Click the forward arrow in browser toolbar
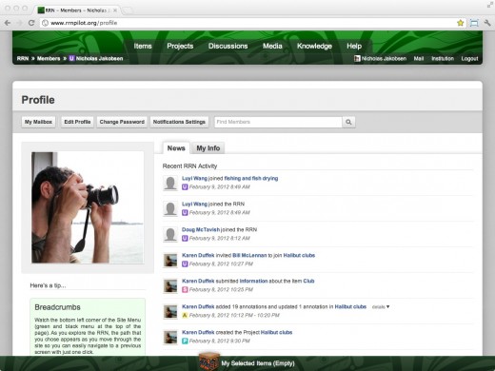Screen dimensions: 495x371 [x=19, y=23]
